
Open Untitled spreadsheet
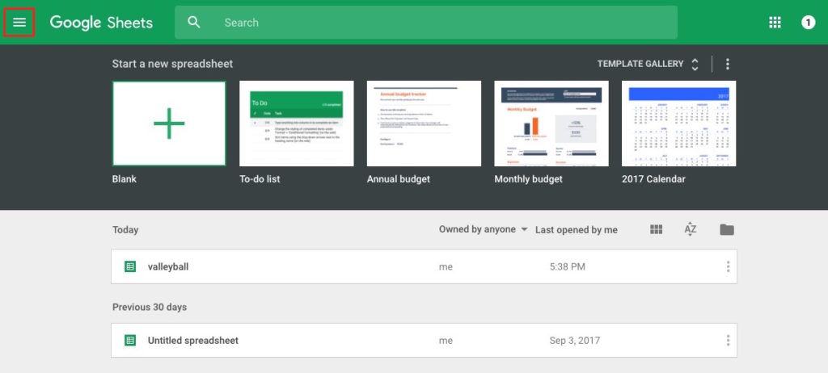pos(424,340)
